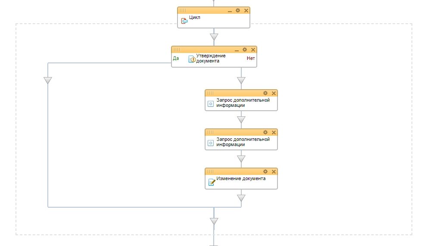The width and height of the screenshot is (430, 246).
Task: Remove the Утверждение документа block
Action: 253,50
